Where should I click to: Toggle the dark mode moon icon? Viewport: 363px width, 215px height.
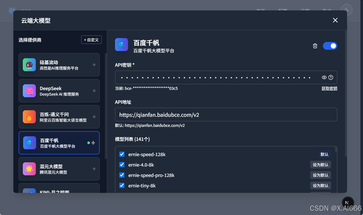point(347,10)
